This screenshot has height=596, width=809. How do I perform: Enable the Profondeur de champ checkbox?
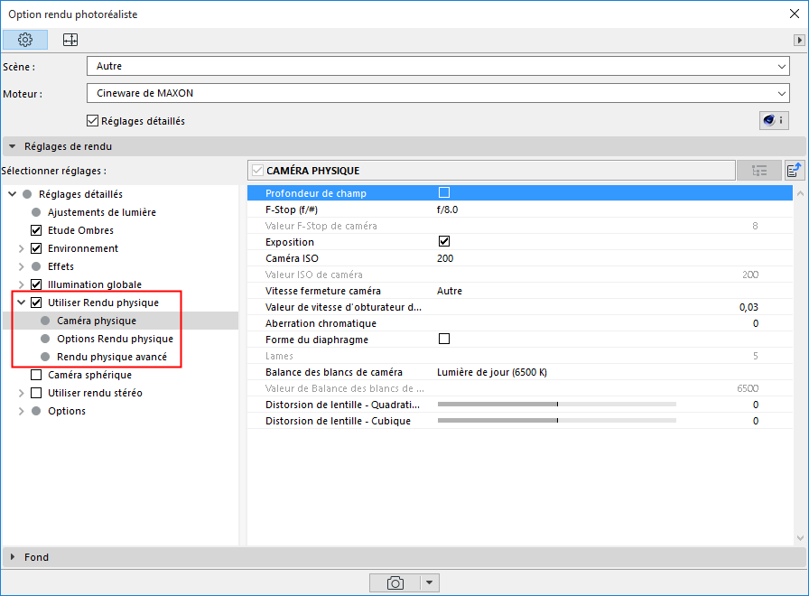click(443, 192)
